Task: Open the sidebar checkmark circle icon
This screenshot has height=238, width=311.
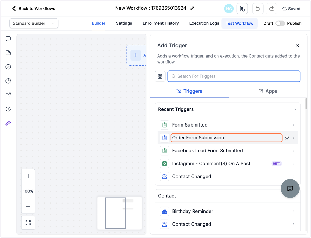Action: pos(8,67)
